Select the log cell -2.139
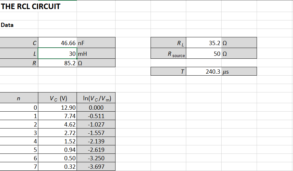293x171 pixels. [x=96, y=141]
